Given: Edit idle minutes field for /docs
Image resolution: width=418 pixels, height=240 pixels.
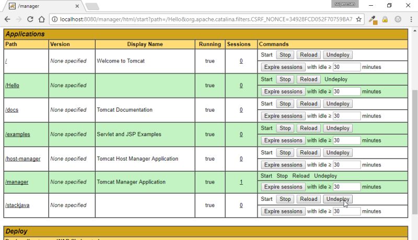Looking at the screenshot, I should tap(346, 116).
